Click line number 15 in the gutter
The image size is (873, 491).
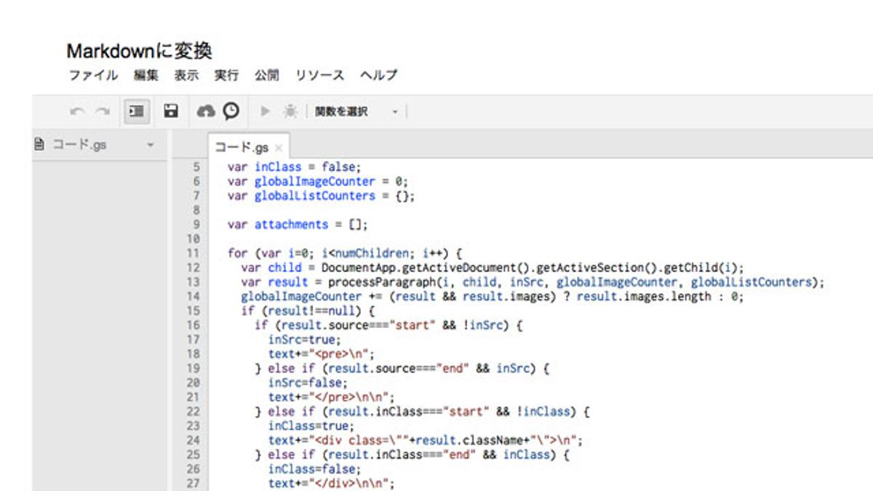coord(193,311)
